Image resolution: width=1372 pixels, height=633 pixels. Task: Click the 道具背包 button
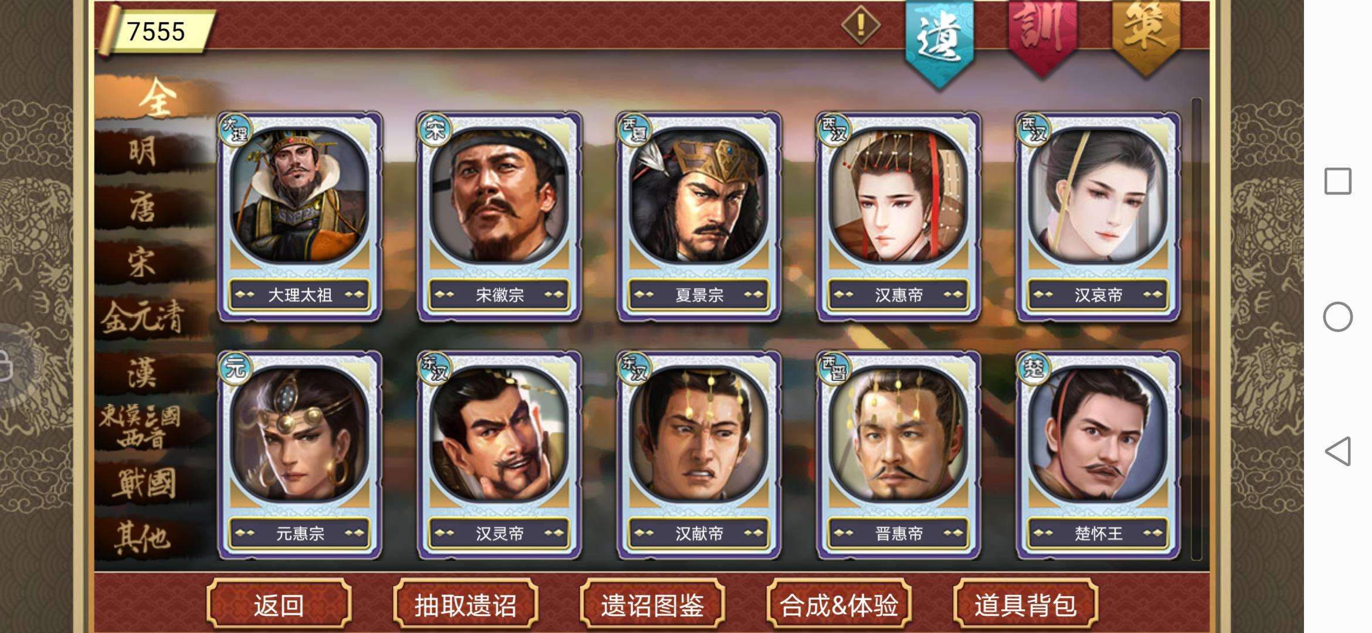click(1025, 605)
